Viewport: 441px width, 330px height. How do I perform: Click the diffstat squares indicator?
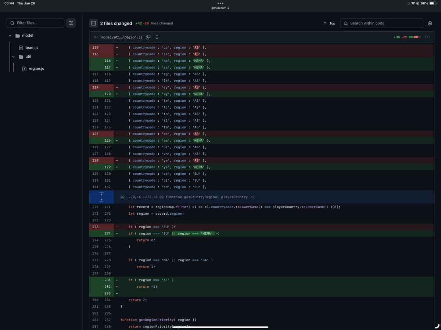414,37
